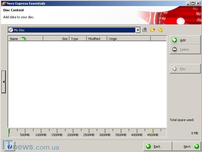Click the Nero Express title bar icon
The width and height of the screenshot is (202, 152).
coord(4,3)
